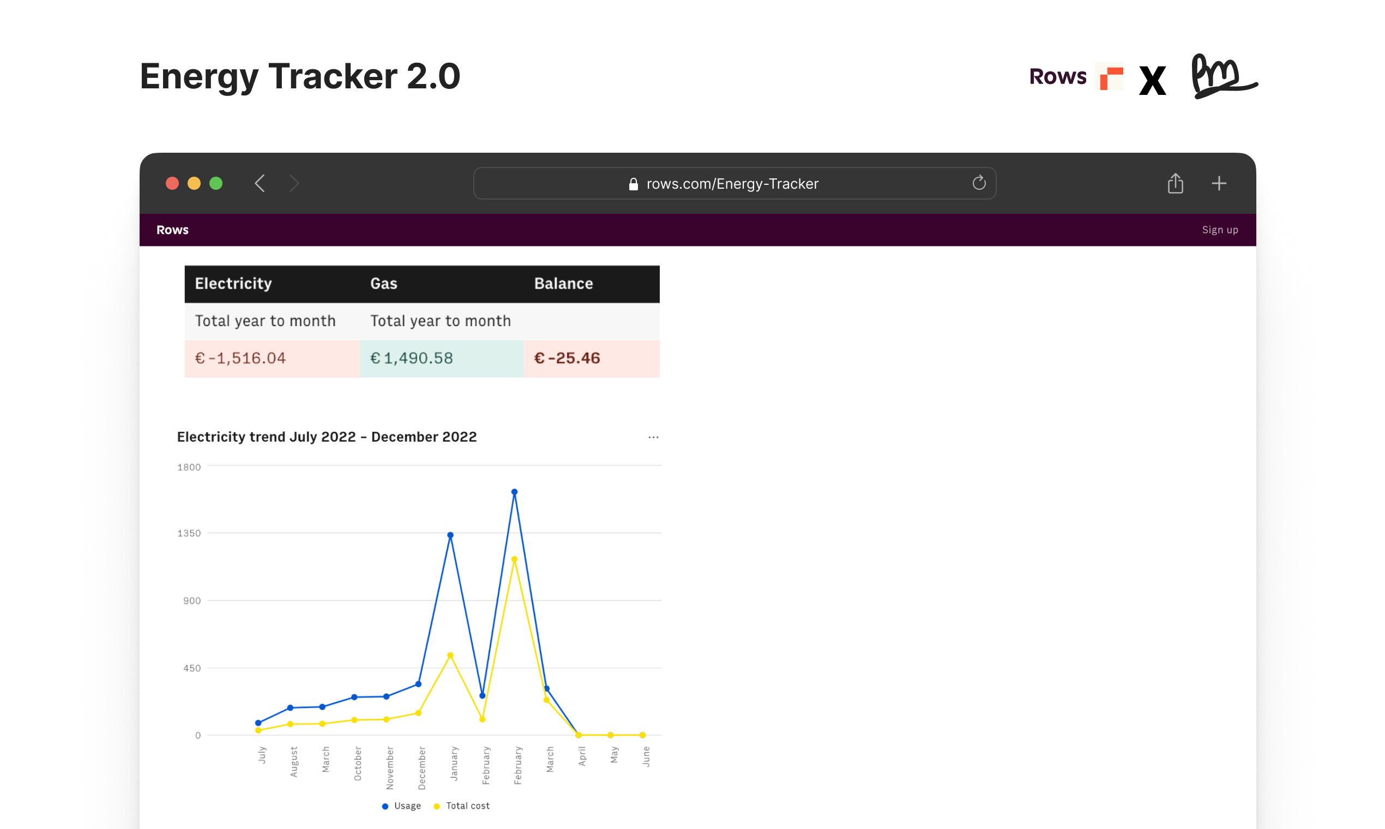Click the Rows logo square icon

coord(1111,77)
